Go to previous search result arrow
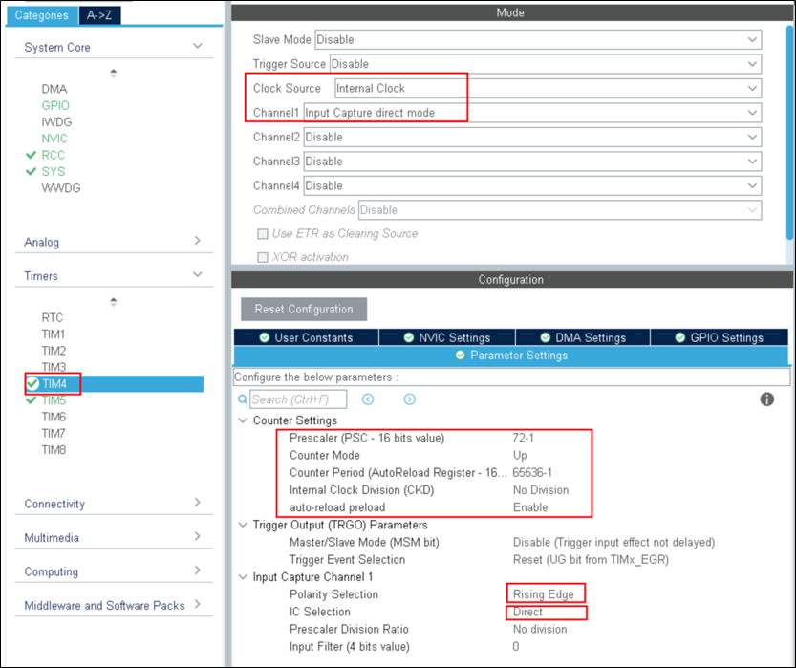Screen dimensions: 796x668 click(x=368, y=399)
